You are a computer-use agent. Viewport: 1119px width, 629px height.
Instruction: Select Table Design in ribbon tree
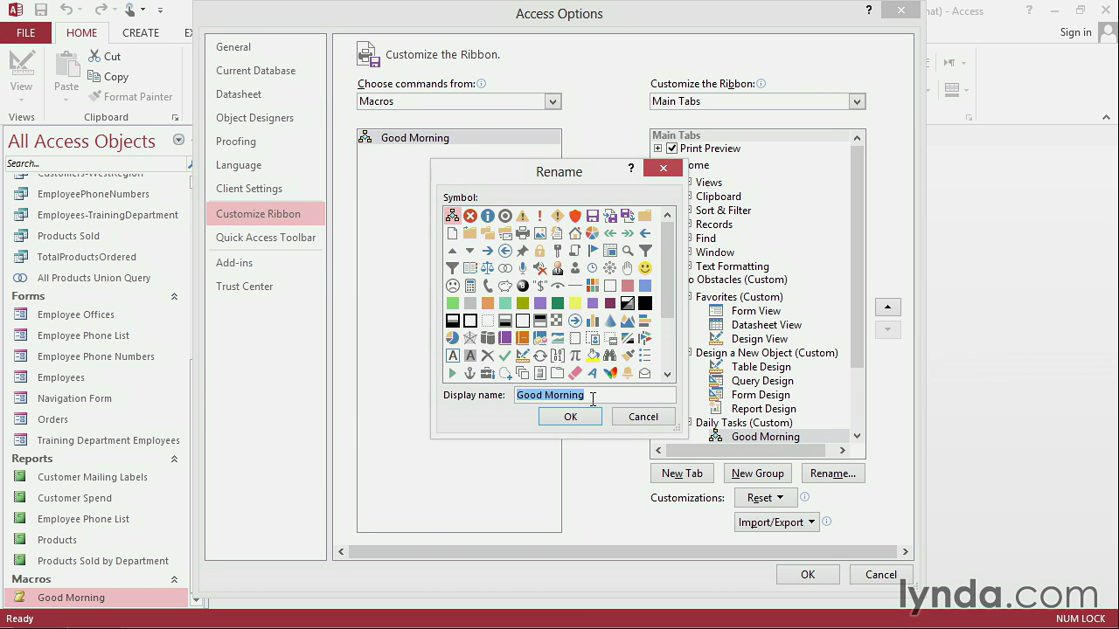coord(761,367)
